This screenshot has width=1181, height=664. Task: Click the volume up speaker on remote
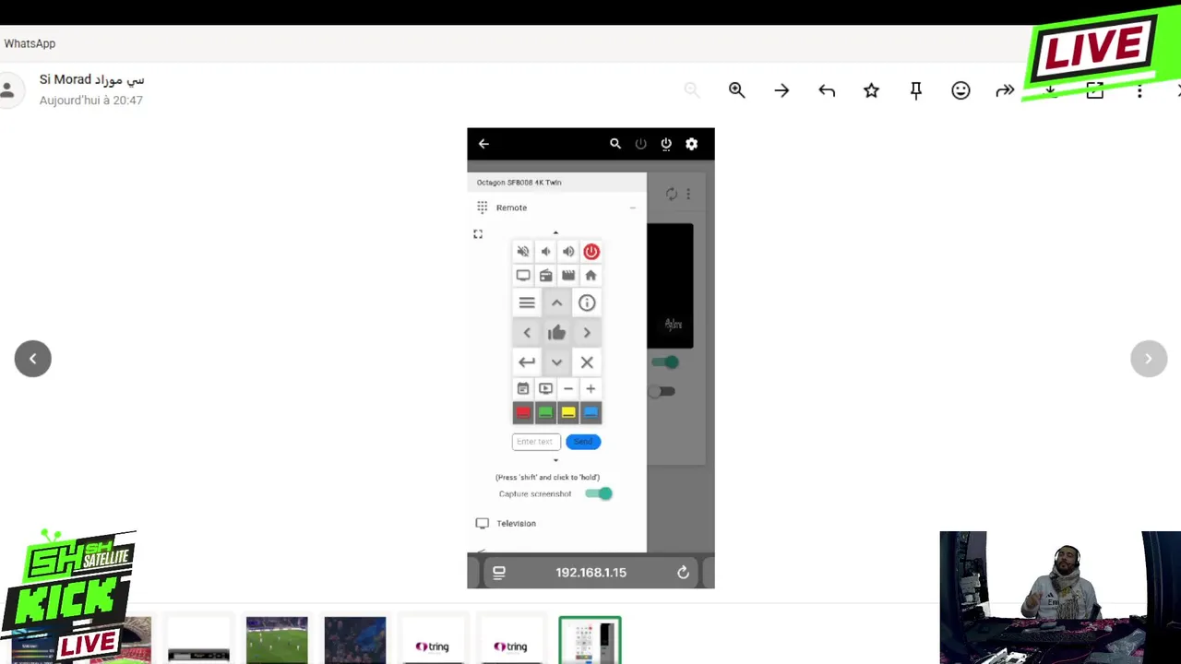[x=568, y=252]
